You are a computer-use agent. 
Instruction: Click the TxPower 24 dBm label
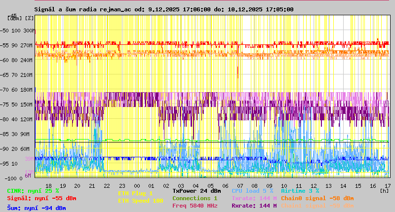197,191
